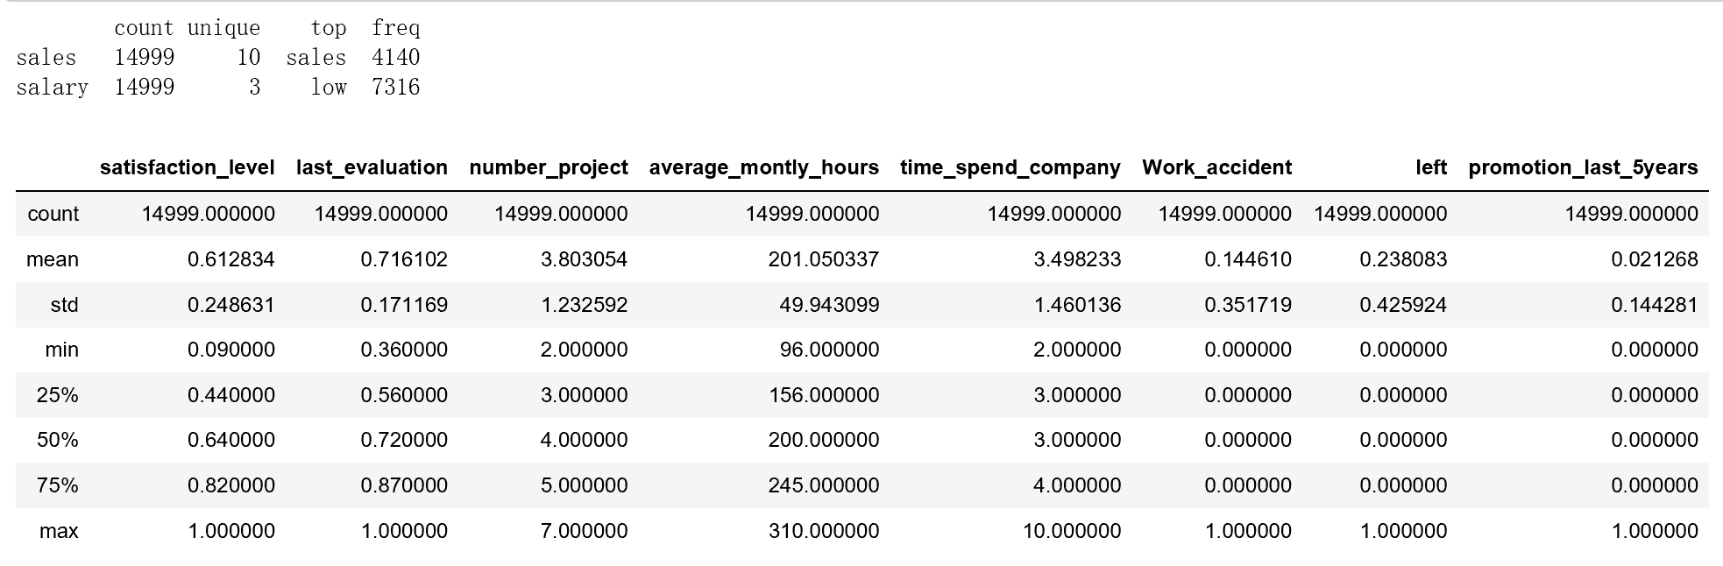Click 50% number_project value 4.000000

(585, 440)
